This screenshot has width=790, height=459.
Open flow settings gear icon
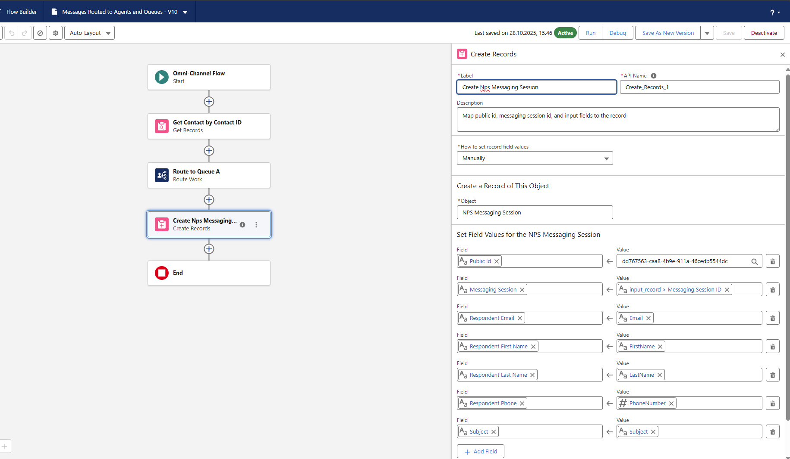pyautogui.click(x=56, y=33)
